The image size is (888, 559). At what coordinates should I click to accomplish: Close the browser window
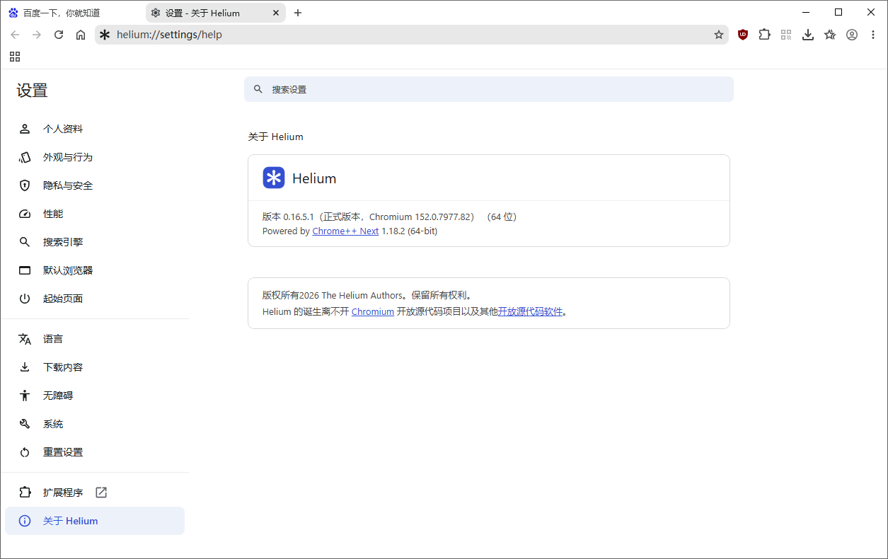coord(871,12)
